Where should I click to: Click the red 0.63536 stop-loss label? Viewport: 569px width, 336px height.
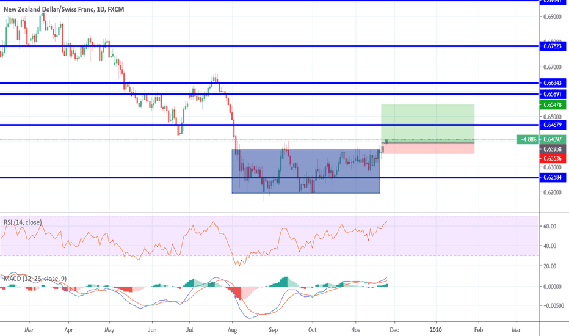(x=553, y=158)
